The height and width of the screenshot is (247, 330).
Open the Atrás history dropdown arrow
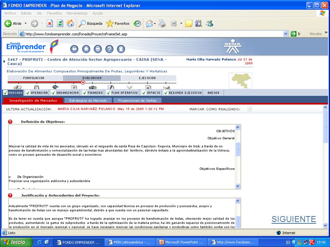pos(26,23)
